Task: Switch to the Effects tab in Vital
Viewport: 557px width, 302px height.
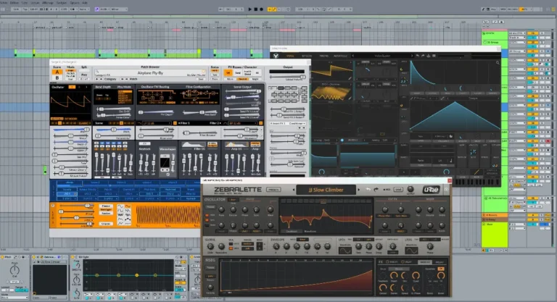Action: click(307, 56)
